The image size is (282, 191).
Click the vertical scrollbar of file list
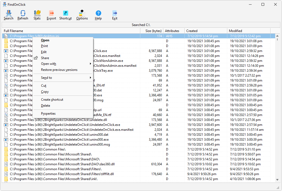[277, 109]
